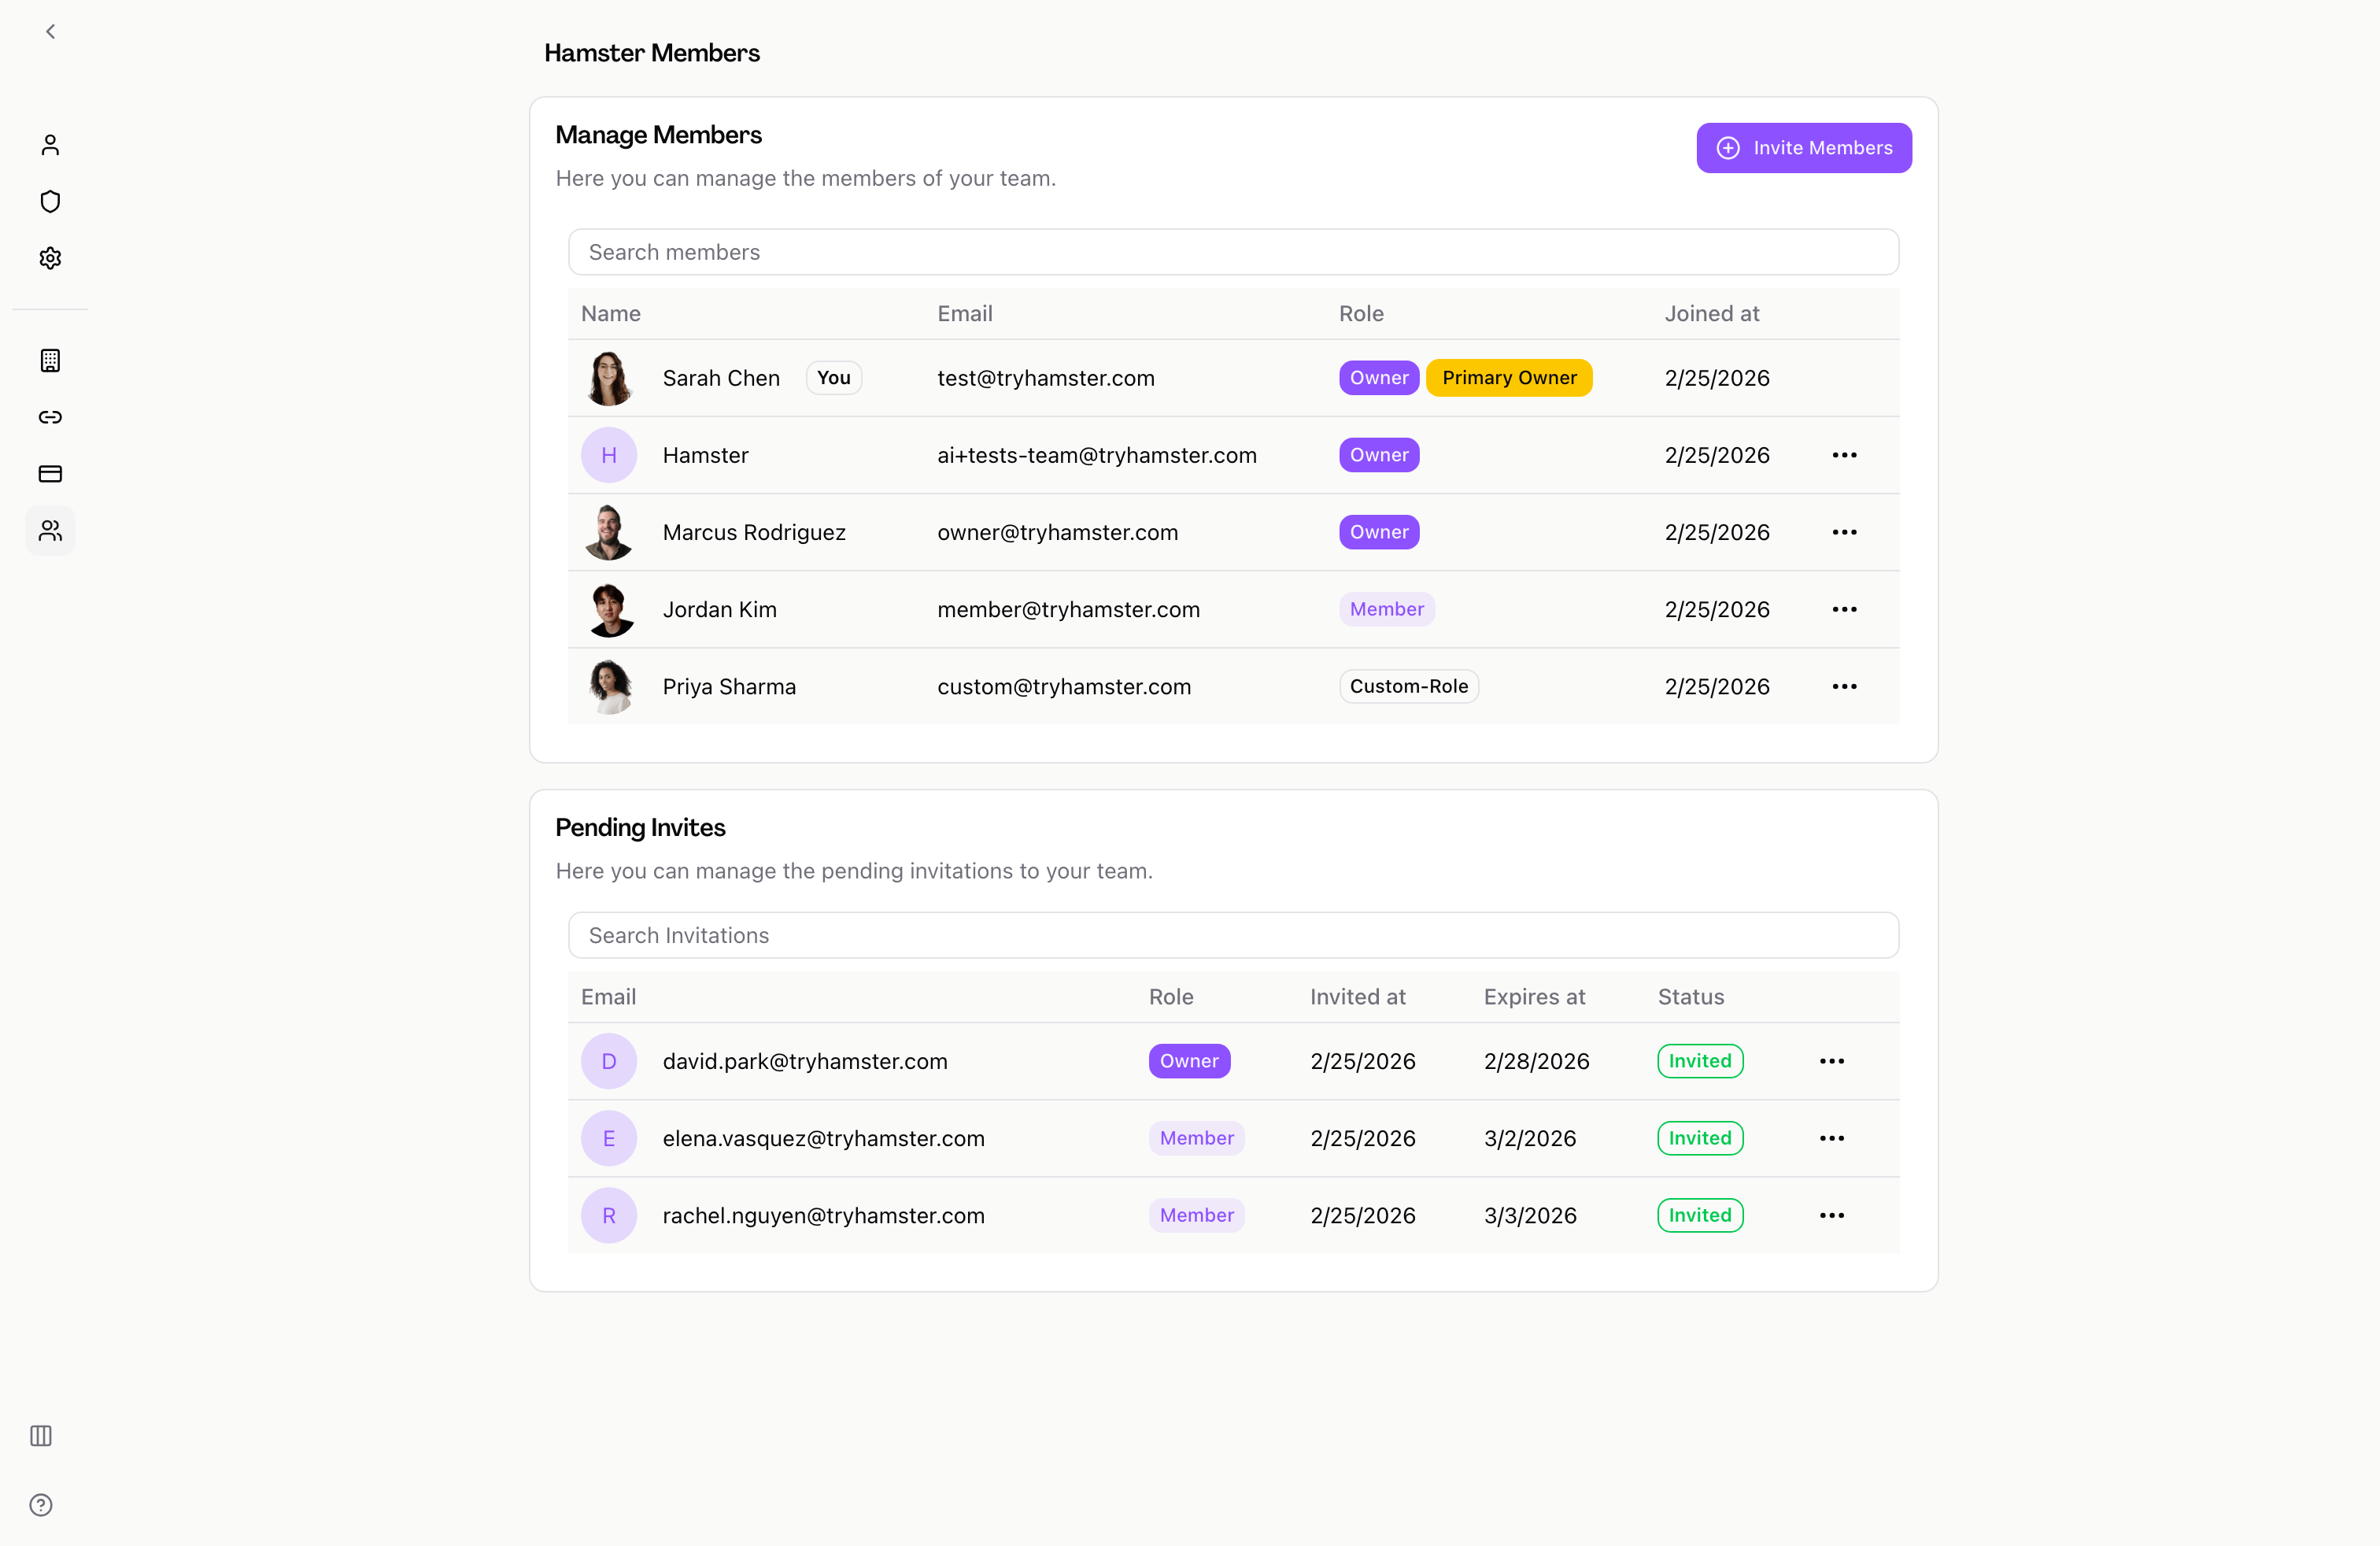Open the actions menu for Priya Sharma
This screenshot has height=1546, width=2380.
pyautogui.click(x=1844, y=686)
